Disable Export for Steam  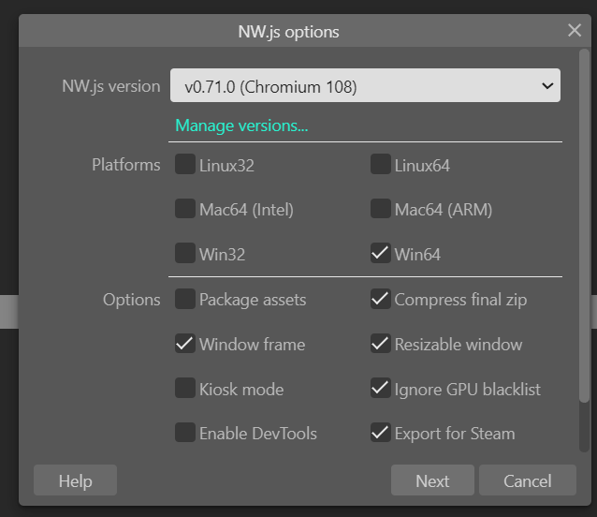coord(380,433)
